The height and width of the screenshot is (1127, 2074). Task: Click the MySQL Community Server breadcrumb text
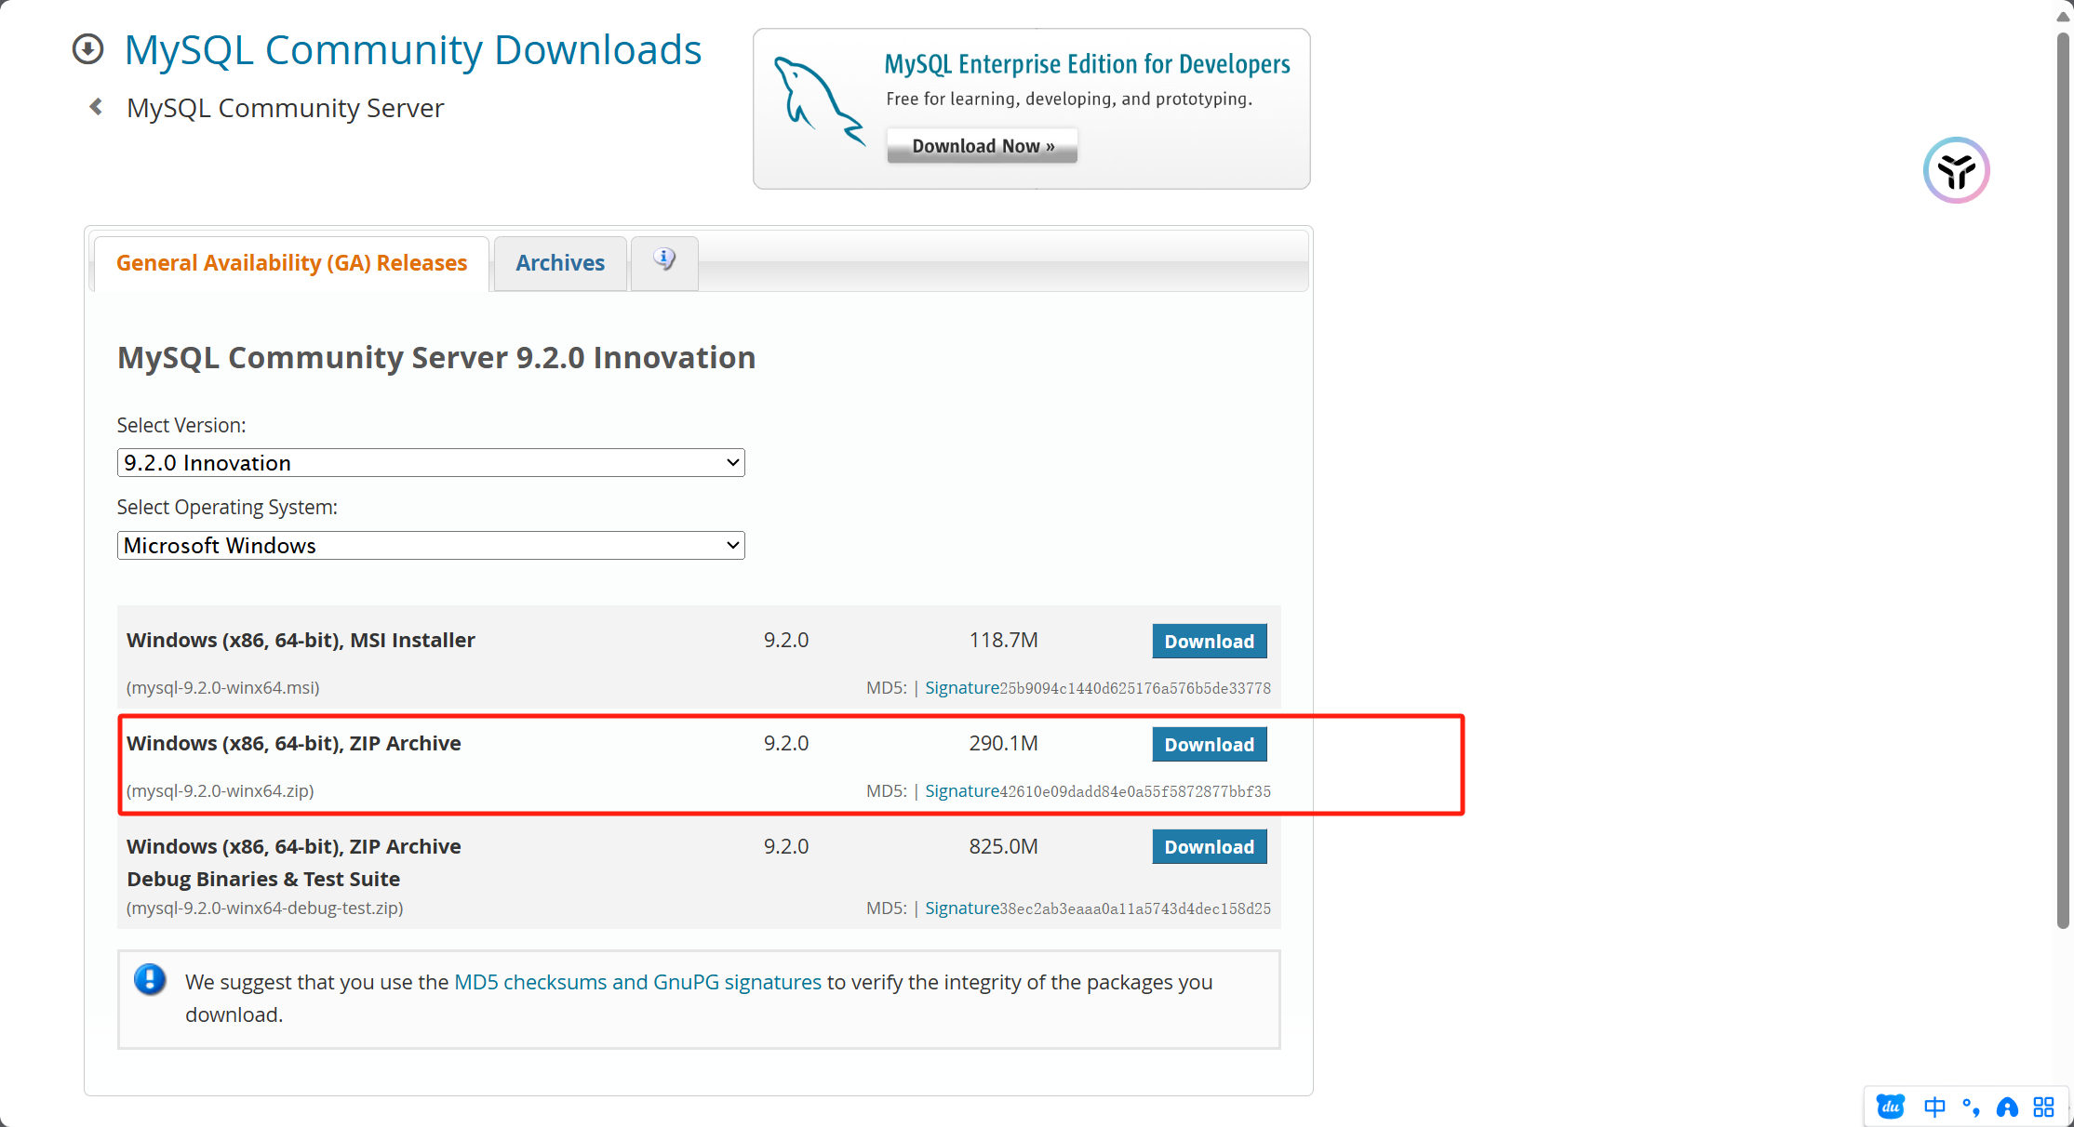[x=285, y=108]
